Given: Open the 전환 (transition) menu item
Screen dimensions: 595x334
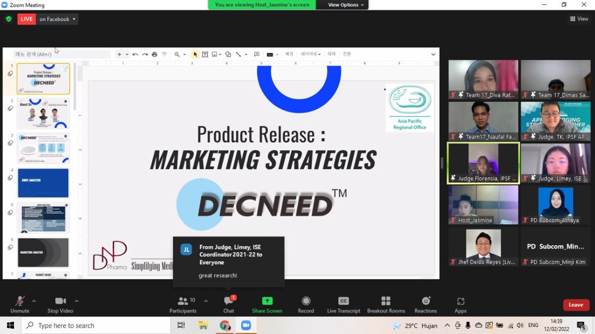Looking at the screenshot, I should click(x=347, y=54).
